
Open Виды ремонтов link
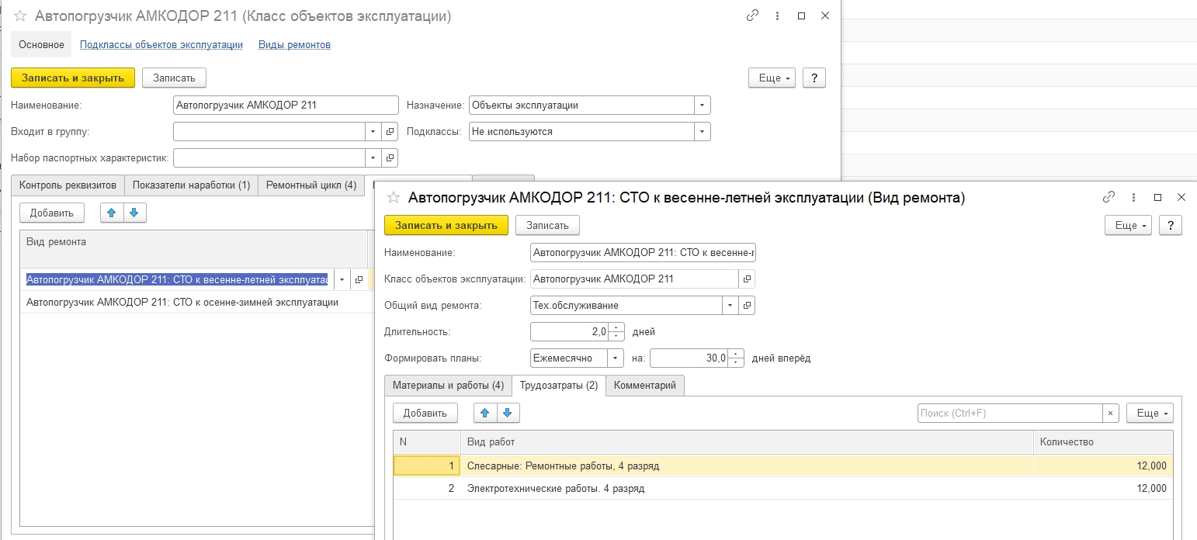pyautogui.click(x=295, y=45)
